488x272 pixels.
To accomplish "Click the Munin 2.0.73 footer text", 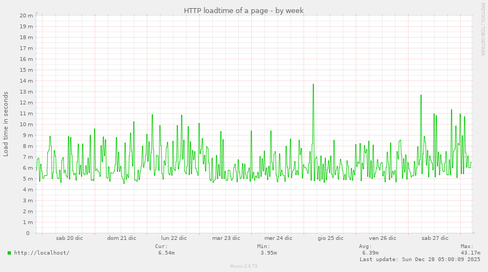I will click(244, 266).
